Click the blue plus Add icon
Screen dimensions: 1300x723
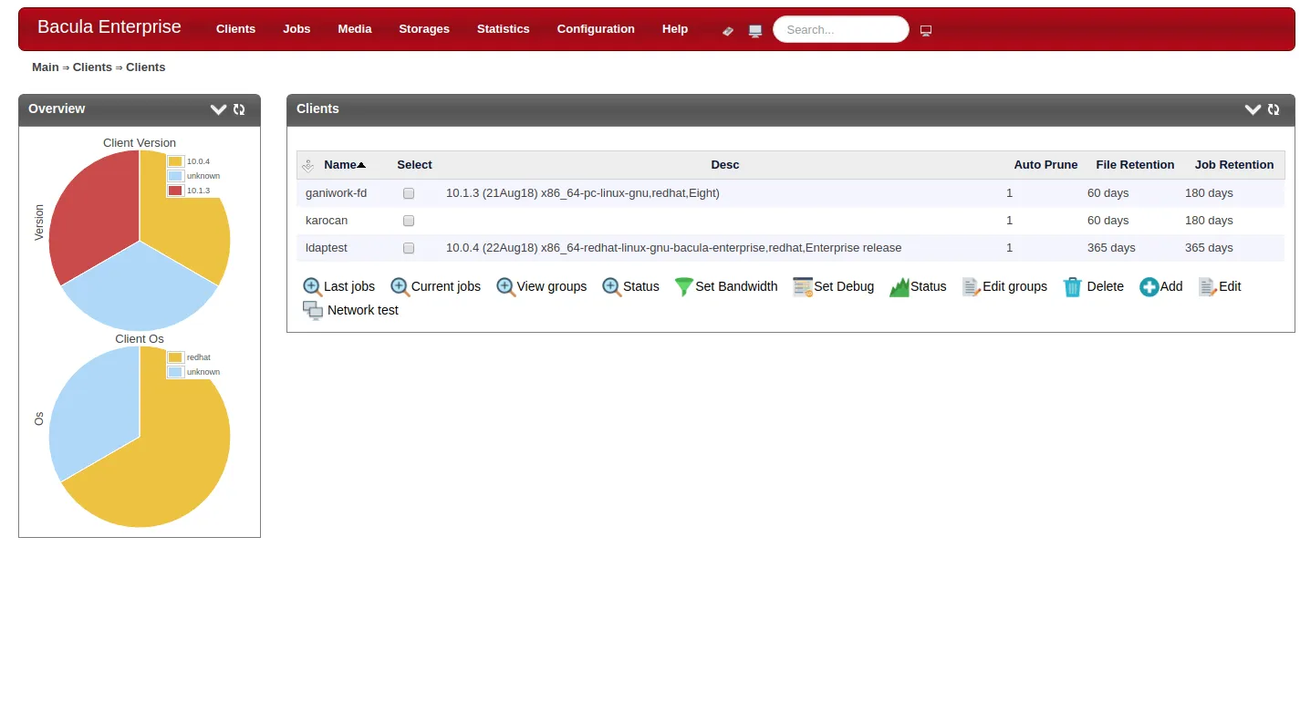pyautogui.click(x=1149, y=287)
